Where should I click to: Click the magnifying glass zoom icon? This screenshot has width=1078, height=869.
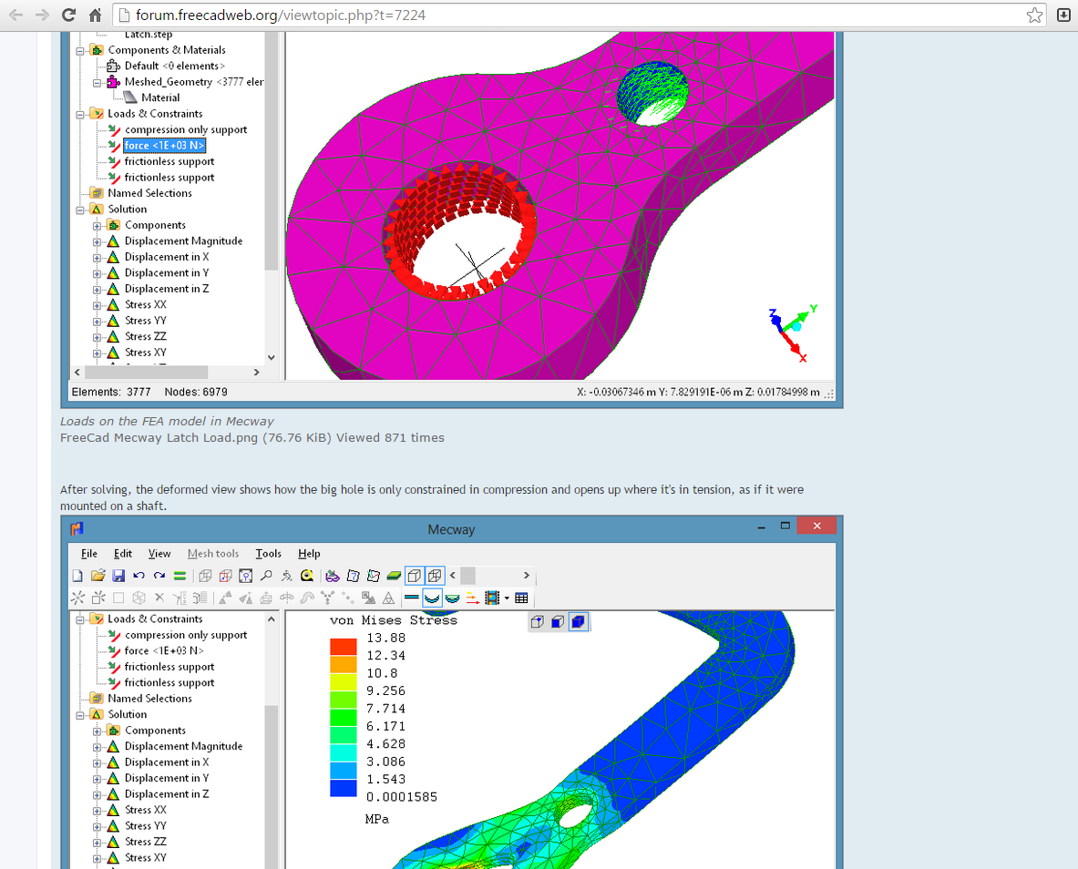pyautogui.click(x=266, y=576)
